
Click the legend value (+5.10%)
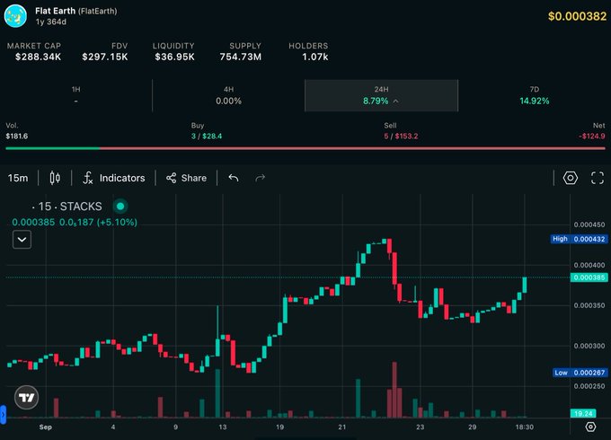pyautogui.click(x=117, y=223)
